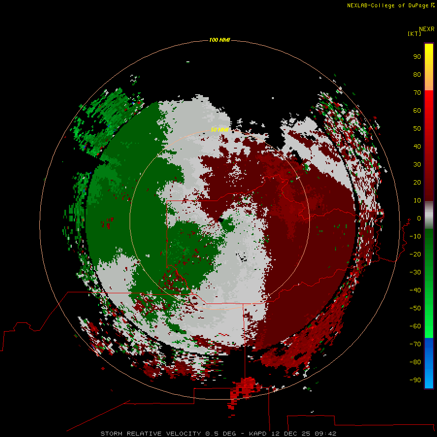
Task: Click the -60 value on the velocity scale
Action: tap(415, 326)
